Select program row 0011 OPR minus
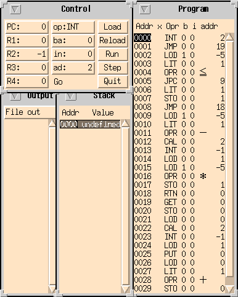Image resolution: width=238 pixels, height=297 pixels. pyautogui.click(x=179, y=133)
